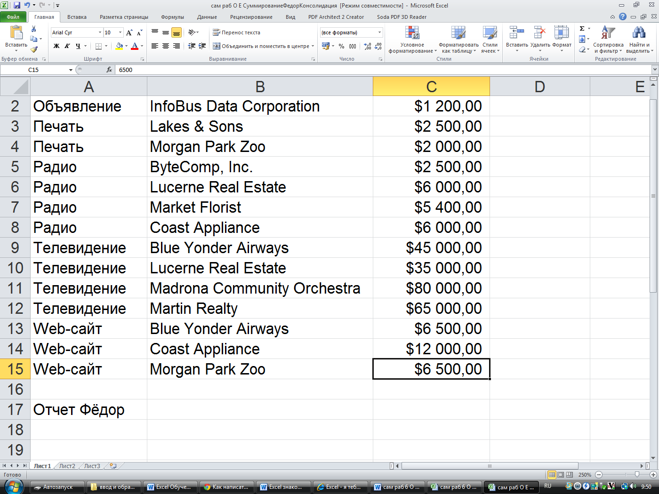Click the Clear eraser icon
The height and width of the screenshot is (494, 659).
pyautogui.click(x=583, y=49)
